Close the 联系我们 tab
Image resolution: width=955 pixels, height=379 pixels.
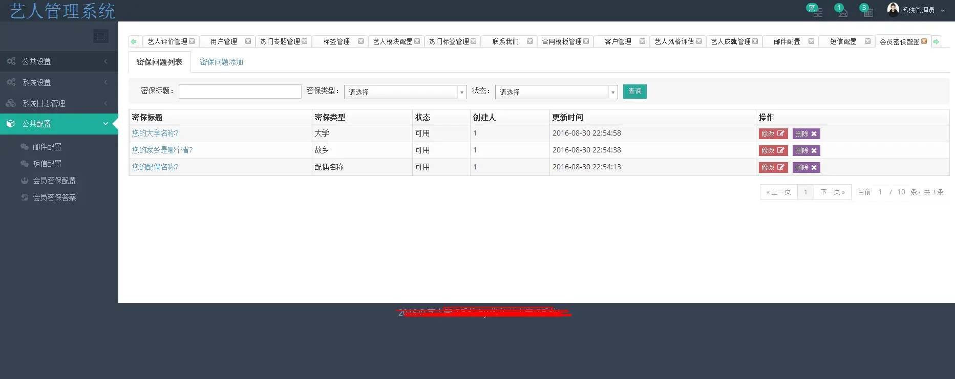coord(529,41)
